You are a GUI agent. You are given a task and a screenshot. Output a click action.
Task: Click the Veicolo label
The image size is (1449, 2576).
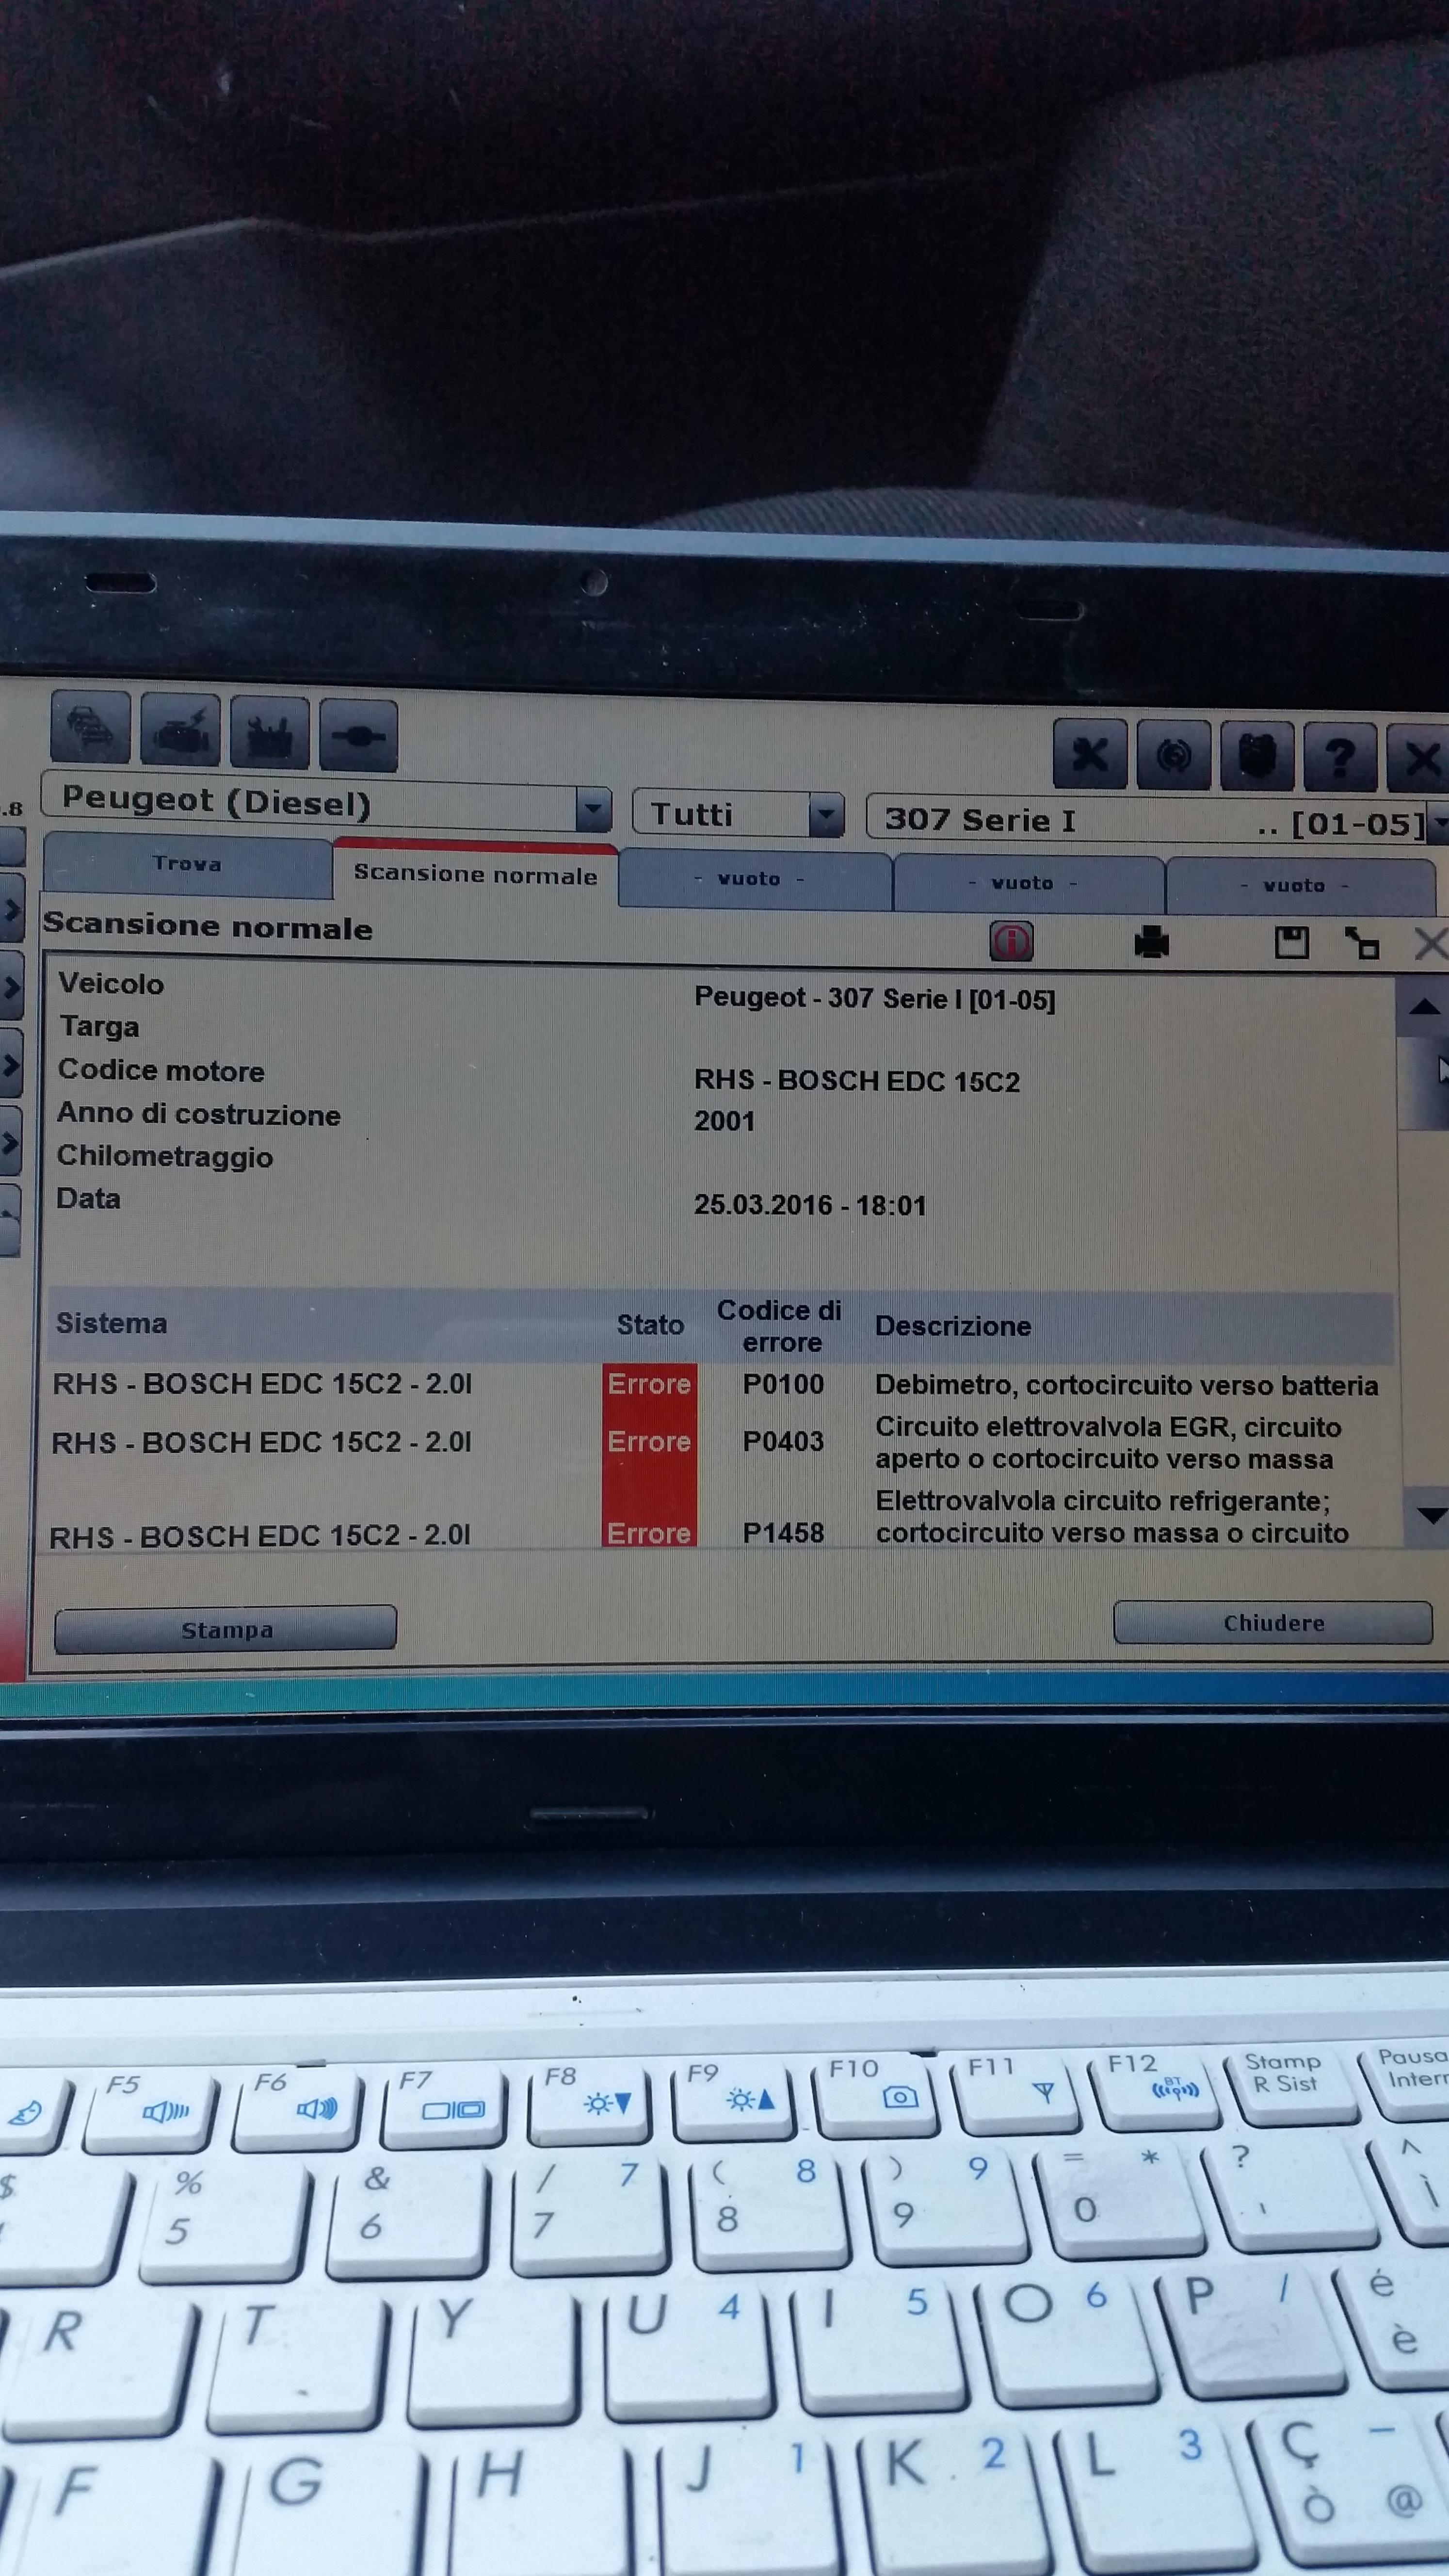coord(111,984)
